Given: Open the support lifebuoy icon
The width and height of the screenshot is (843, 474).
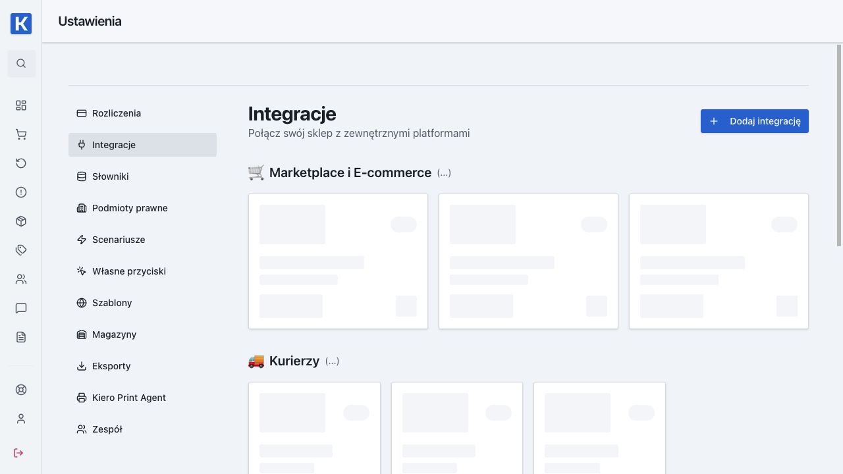Looking at the screenshot, I should [x=21, y=390].
